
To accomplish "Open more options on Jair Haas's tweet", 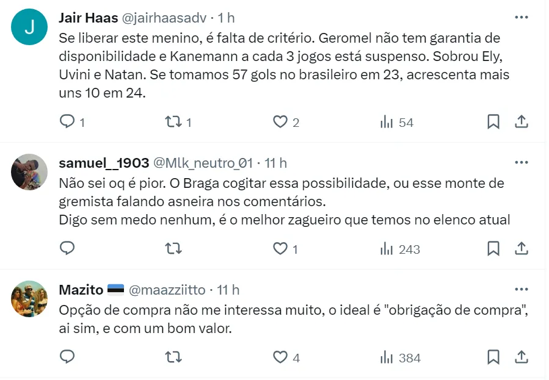I will point(521,18).
